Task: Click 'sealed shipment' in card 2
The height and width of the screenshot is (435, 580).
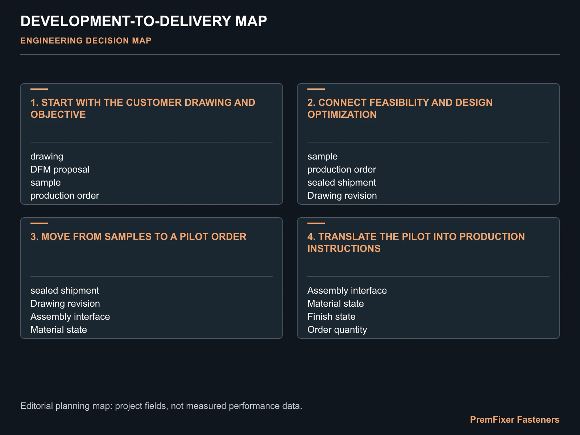Action: 341,183
